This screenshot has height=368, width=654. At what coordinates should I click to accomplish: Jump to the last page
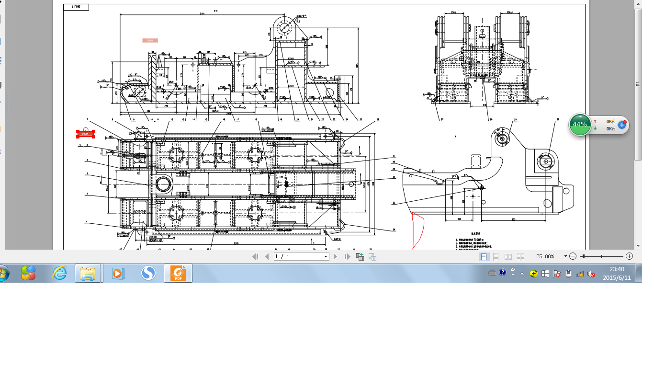pos(347,257)
